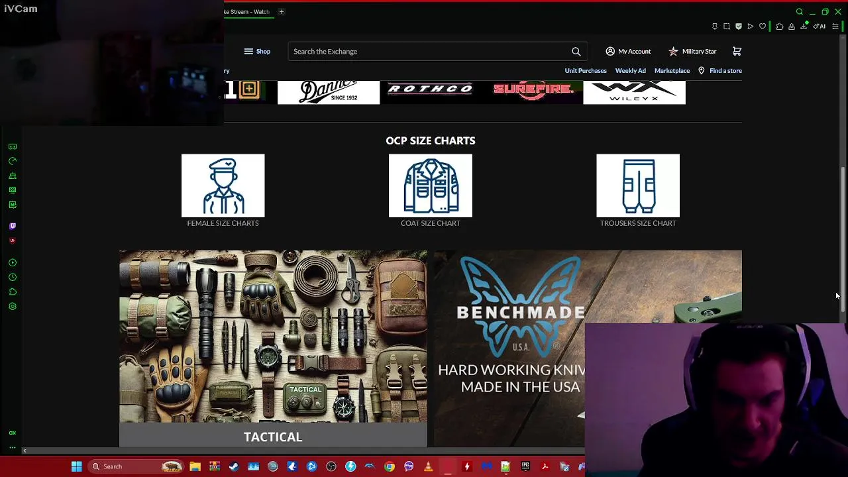Image resolution: width=848 pixels, height=477 pixels.
Task: Open a new browser tab with plus
Action: (x=281, y=11)
